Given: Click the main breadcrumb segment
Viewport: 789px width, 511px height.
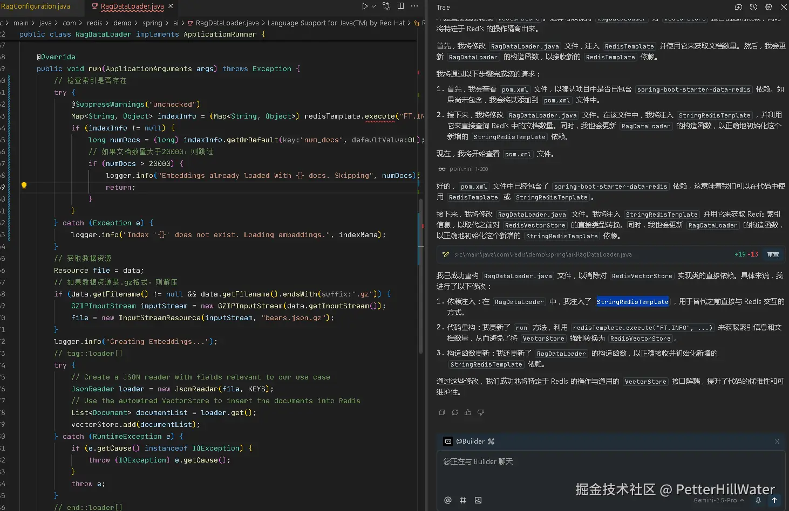Looking at the screenshot, I should coord(21,23).
